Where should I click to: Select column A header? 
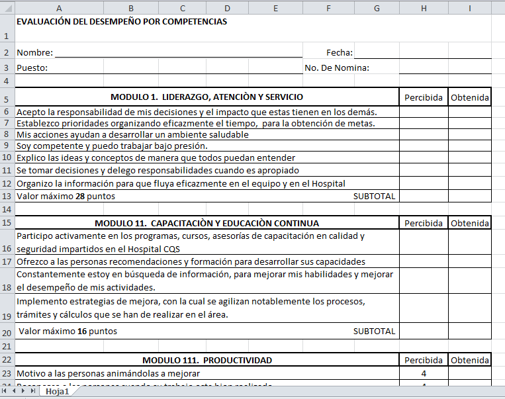[60, 8]
